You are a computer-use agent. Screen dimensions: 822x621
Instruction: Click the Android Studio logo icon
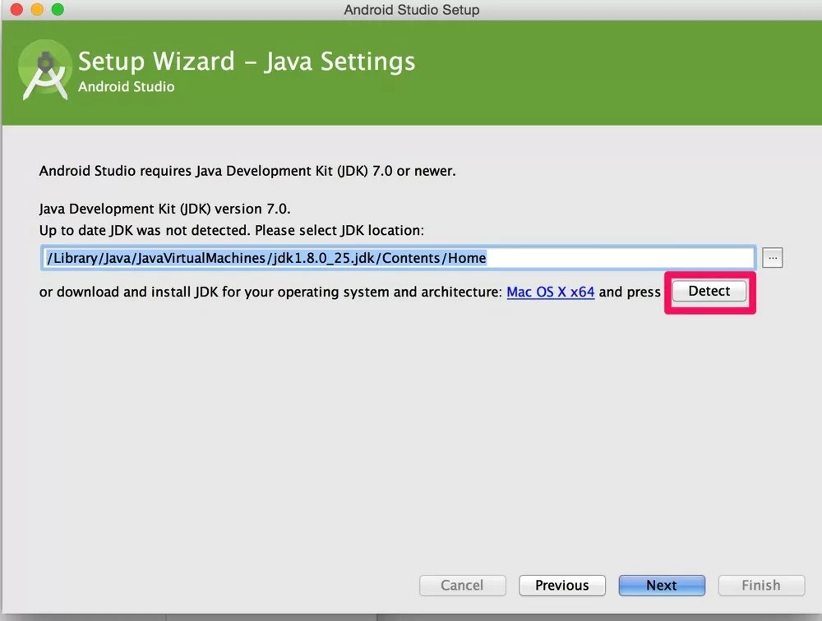45,70
